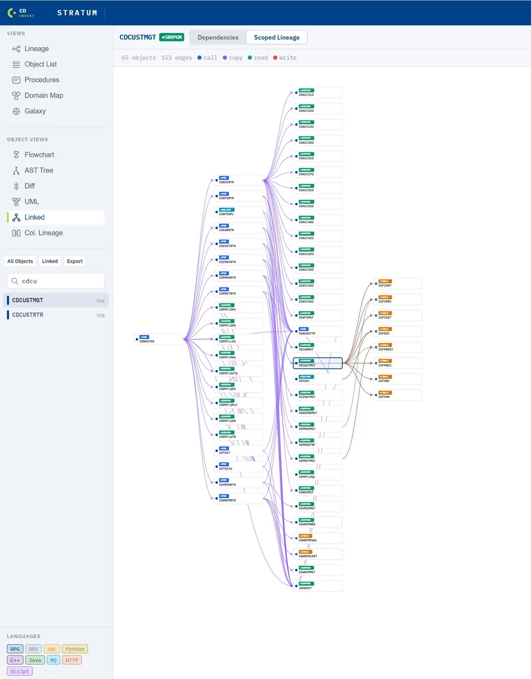The image size is (531, 679).
Task: Open the Lineage view icon
Action: (16, 49)
